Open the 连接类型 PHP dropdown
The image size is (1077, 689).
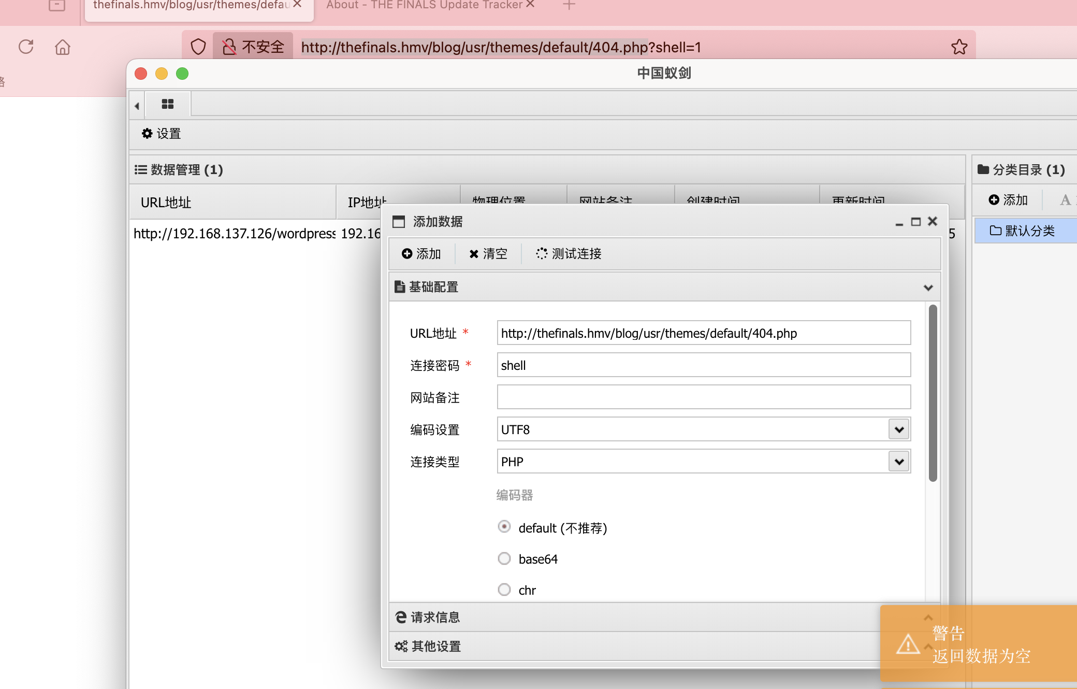899,461
